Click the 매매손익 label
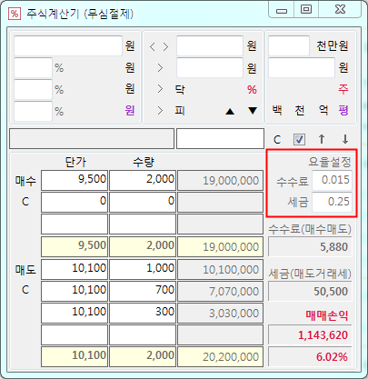 pyautogui.click(x=327, y=315)
